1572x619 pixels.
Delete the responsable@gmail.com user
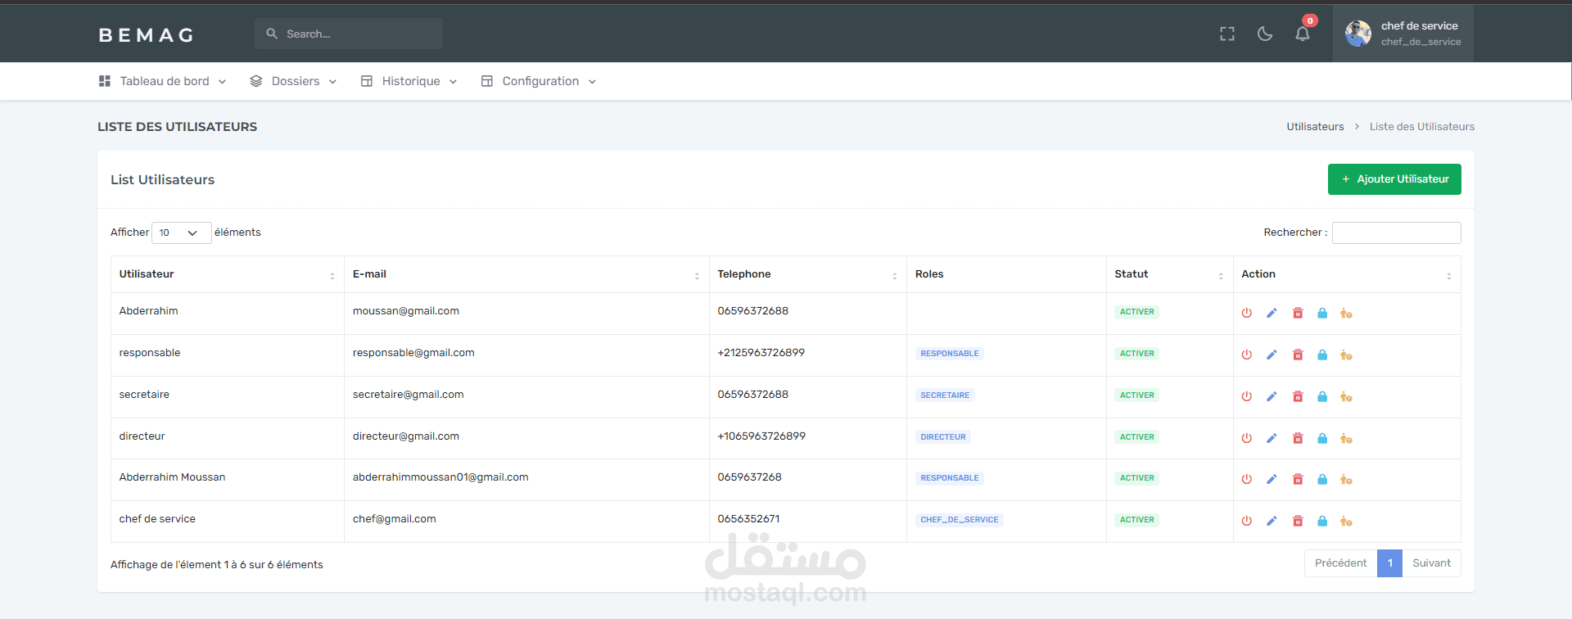[x=1298, y=355]
